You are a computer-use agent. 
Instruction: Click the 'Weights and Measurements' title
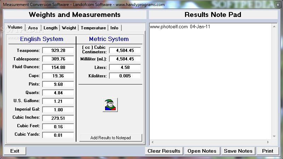75,14
